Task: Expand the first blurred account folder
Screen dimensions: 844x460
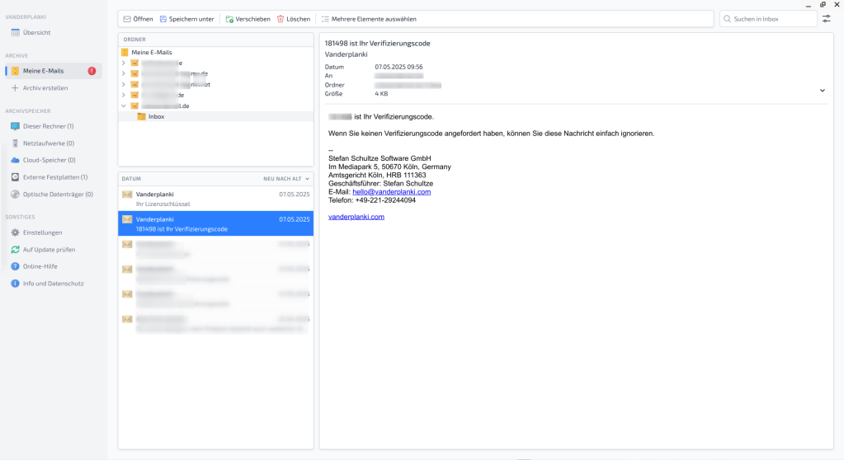Action: [124, 63]
